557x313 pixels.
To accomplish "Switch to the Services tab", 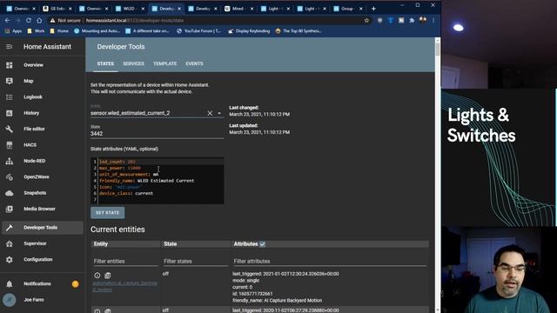I will (133, 63).
